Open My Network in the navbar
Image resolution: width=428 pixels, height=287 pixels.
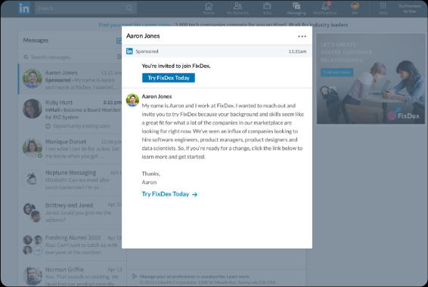click(x=237, y=8)
